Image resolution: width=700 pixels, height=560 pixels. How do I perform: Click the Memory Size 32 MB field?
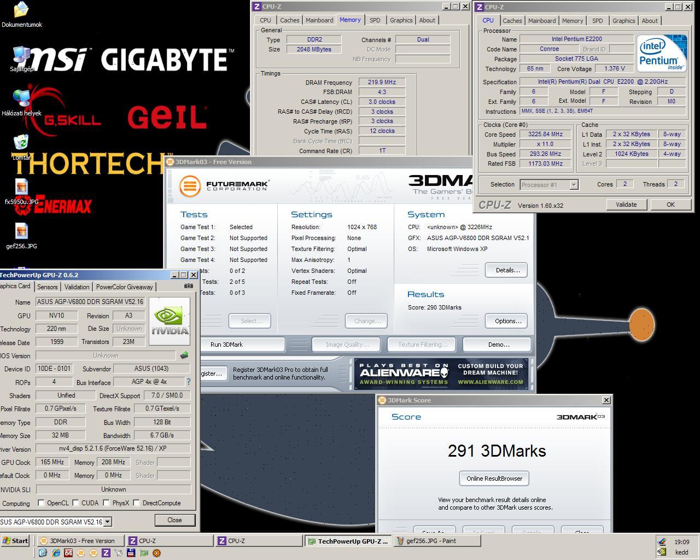[60, 435]
